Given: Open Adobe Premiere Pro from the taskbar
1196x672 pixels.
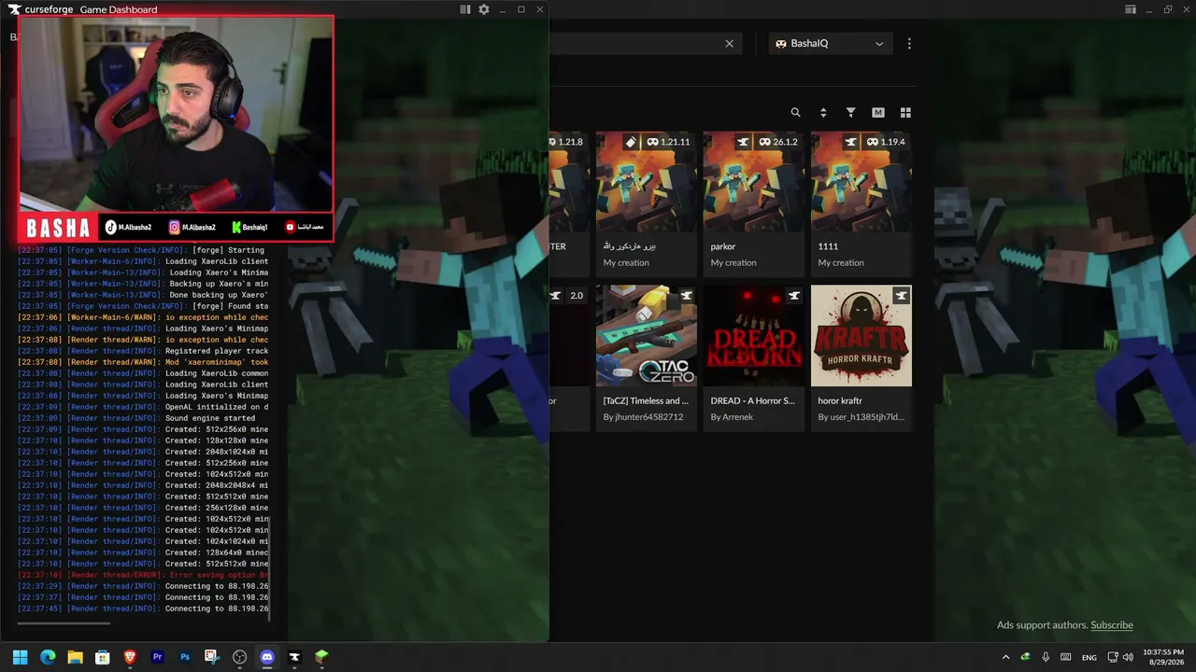Looking at the screenshot, I should pyautogui.click(x=157, y=657).
